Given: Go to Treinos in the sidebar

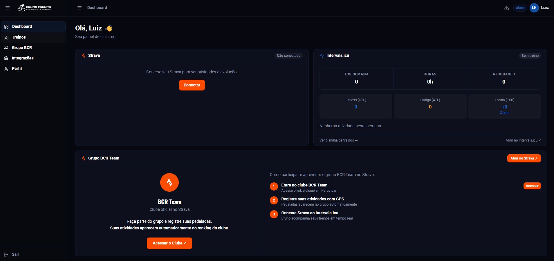Looking at the screenshot, I should (x=33, y=37).
